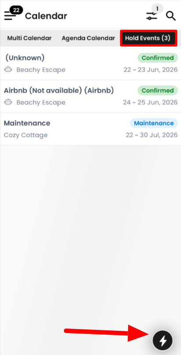181x355 pixels.
Task: Click Confirmed badge on Airbnb event
Action: tap(158, 91)
